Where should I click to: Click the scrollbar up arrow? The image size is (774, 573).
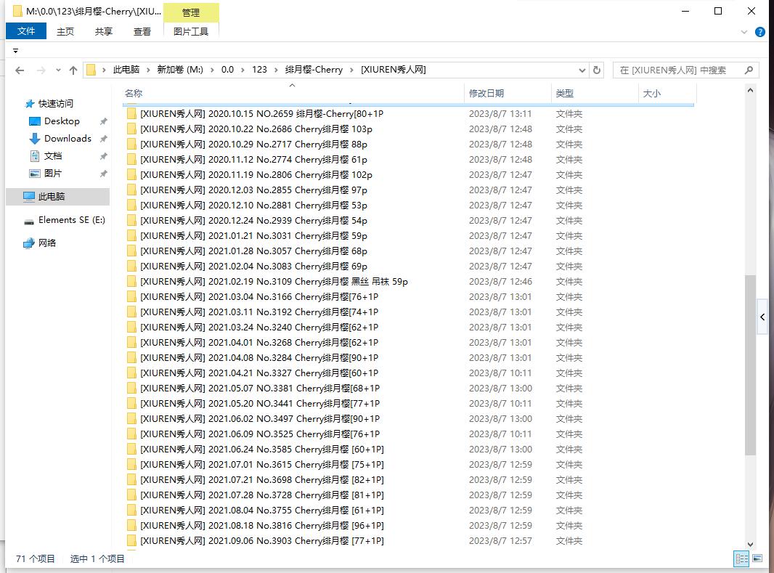point(750,90)
